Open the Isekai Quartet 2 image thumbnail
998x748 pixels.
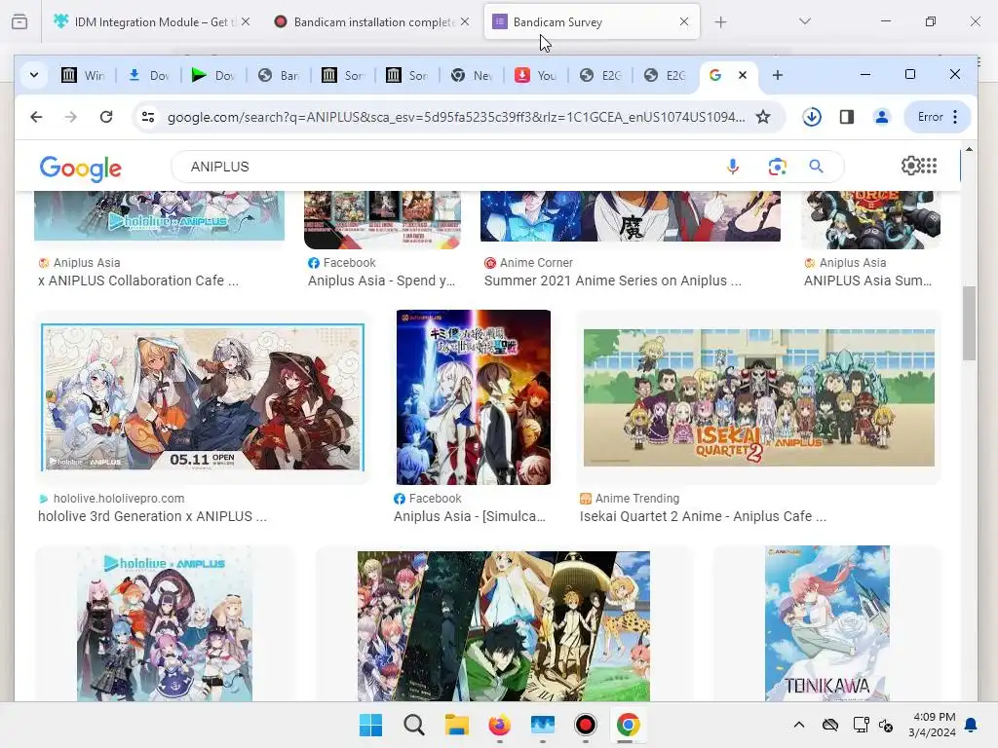[x=758, y=397]
